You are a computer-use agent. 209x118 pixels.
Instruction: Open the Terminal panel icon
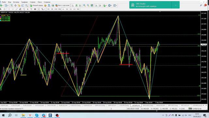(23, 5)
